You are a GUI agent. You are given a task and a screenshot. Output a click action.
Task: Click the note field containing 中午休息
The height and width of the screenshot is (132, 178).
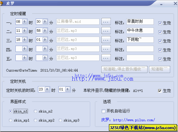click(x=140, y=31)
